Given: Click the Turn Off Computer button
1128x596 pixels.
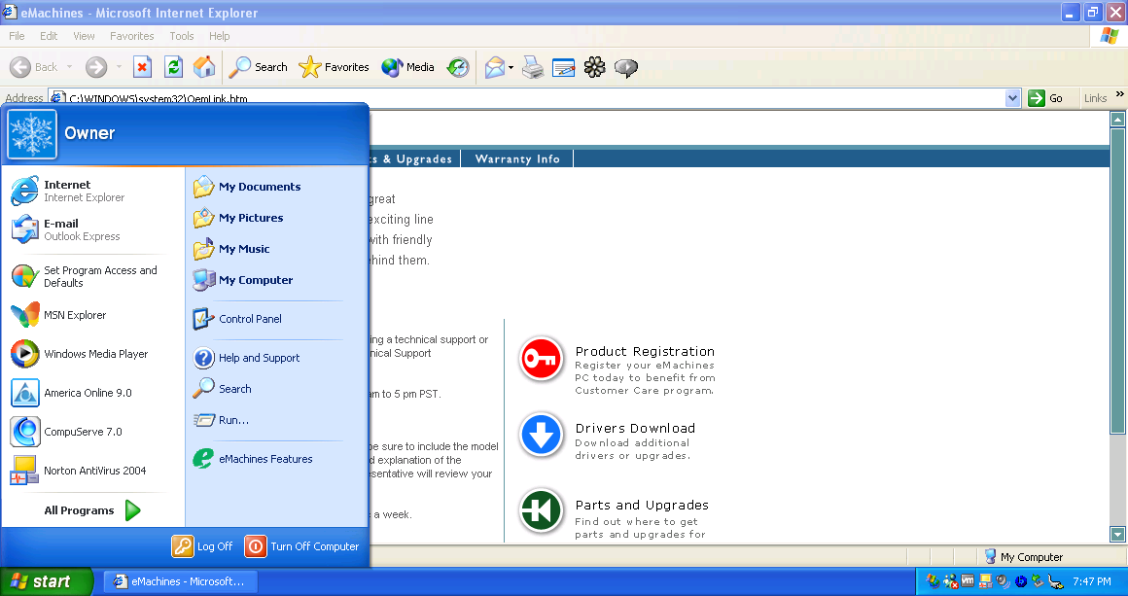Looking at the screenshot, I should (302, 546).
